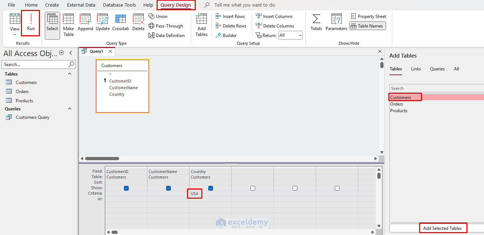Image resolution: width=484 pixels, height=235 pixels.
Task: Uncheck Show for the CustomerID column
Action: click(126, 188)
